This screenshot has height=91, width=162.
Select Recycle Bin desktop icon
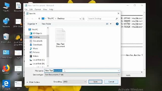tap(6, 38)
